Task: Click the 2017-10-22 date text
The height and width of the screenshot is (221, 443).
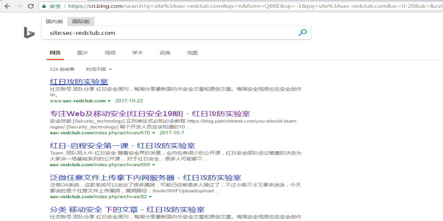Action: [129, 101]
